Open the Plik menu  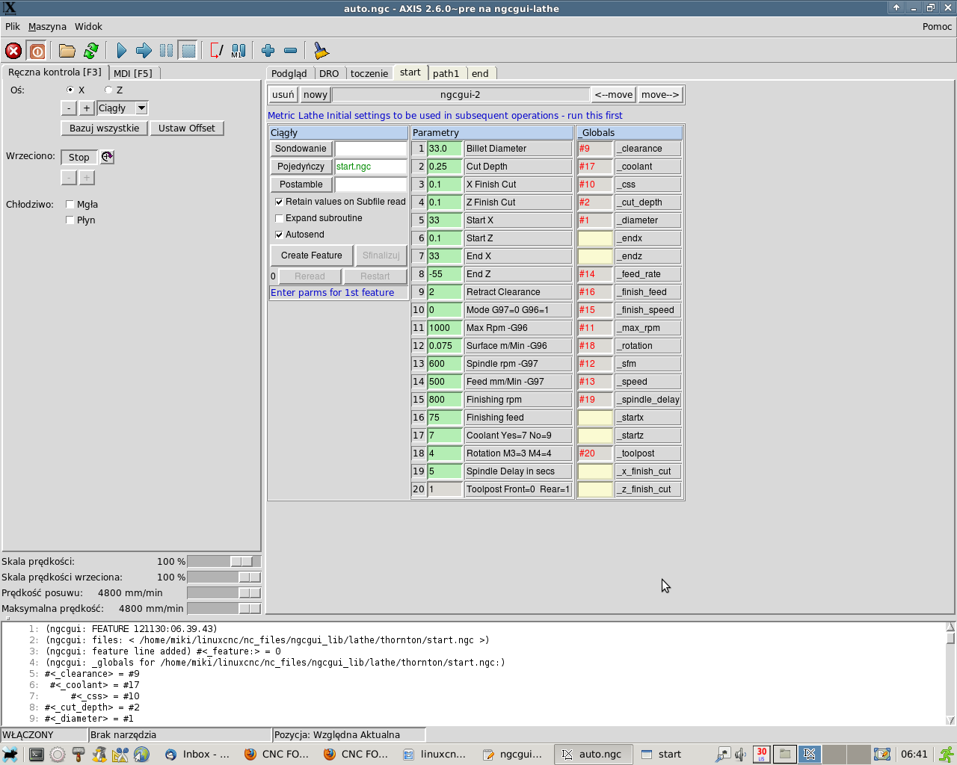(13, 26)
